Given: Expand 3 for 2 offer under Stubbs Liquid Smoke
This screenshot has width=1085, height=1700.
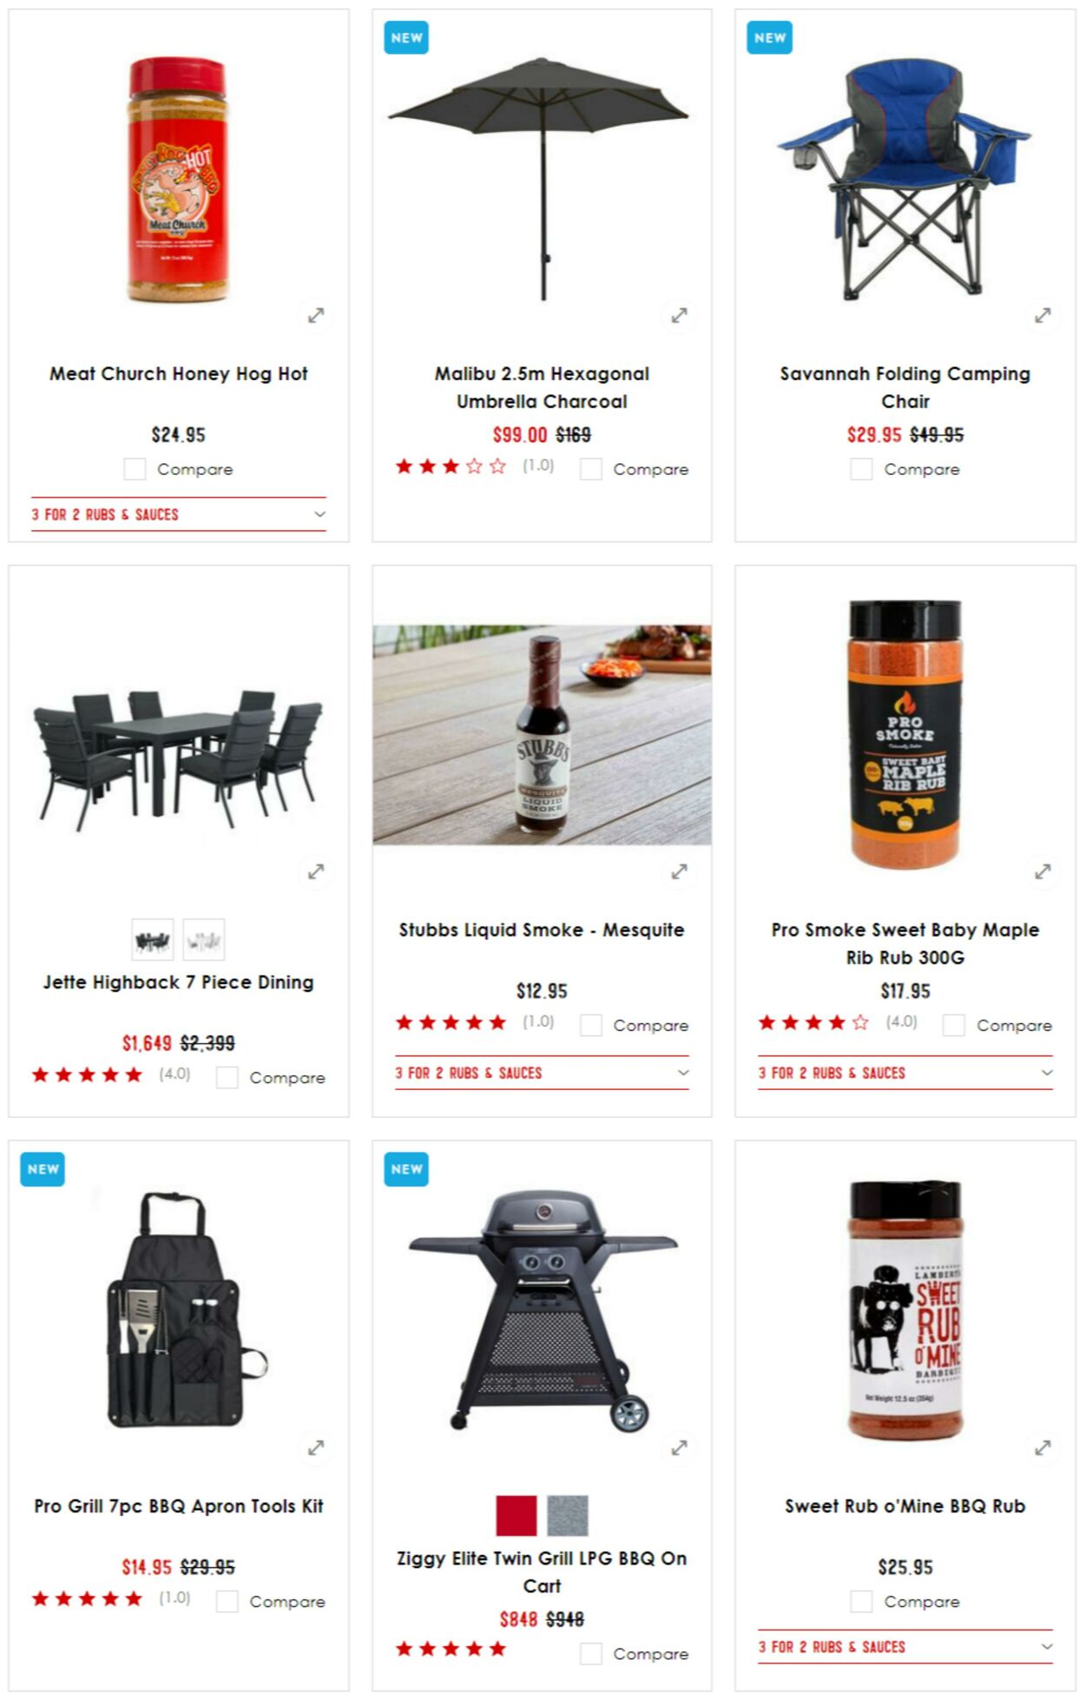Looking at the screenshot, I should (542, 1073).
